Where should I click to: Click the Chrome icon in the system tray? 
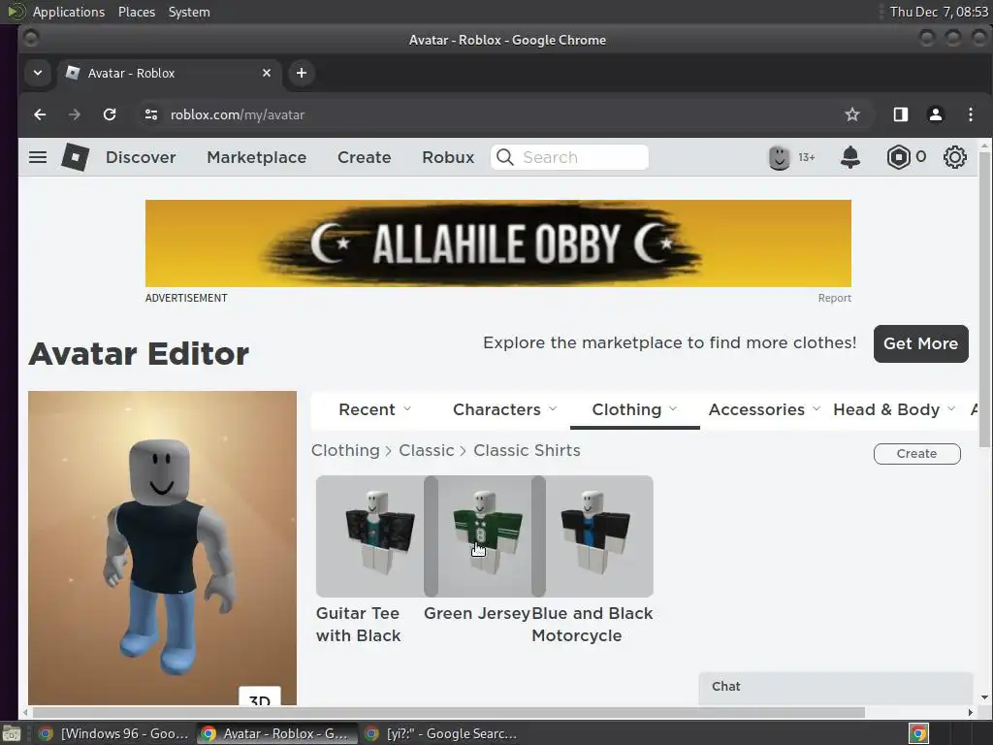(x=919, y=733)
